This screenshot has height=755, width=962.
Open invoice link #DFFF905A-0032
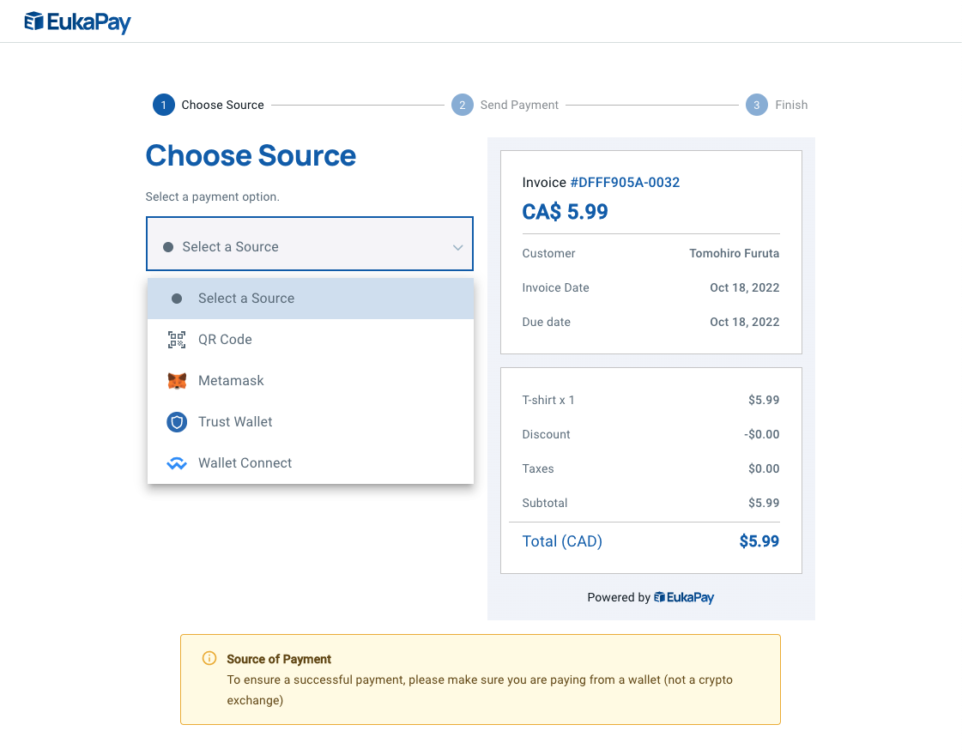625,182
